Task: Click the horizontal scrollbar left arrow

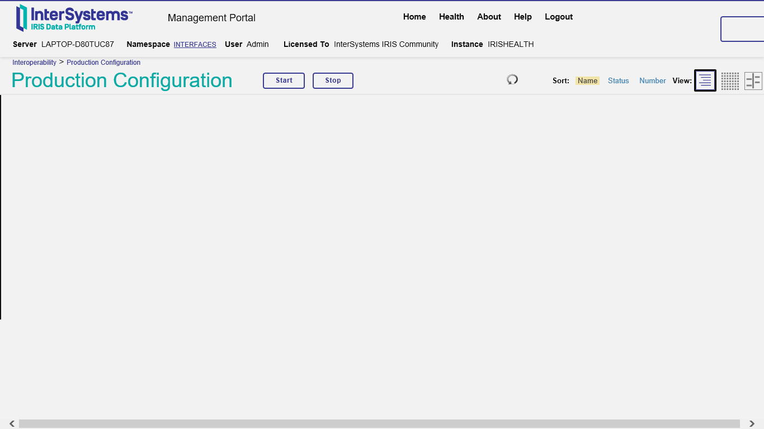Action: pyautogui.click(x=12, y=424)
